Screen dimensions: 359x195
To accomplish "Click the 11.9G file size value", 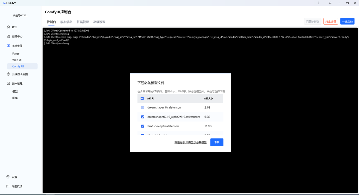I will [x=208, y=126].
